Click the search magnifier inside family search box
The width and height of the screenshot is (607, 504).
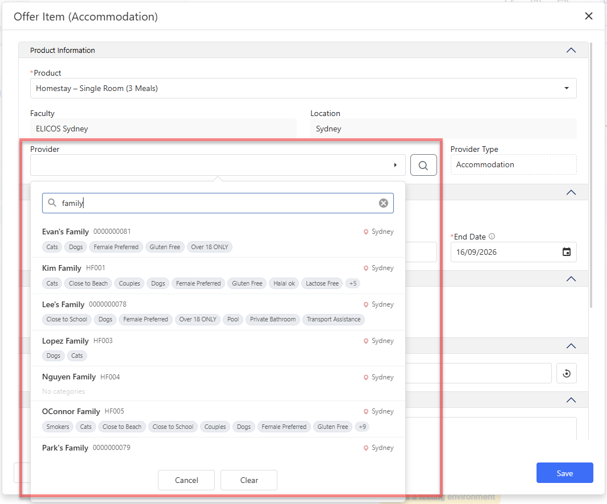tap(52, 203)
